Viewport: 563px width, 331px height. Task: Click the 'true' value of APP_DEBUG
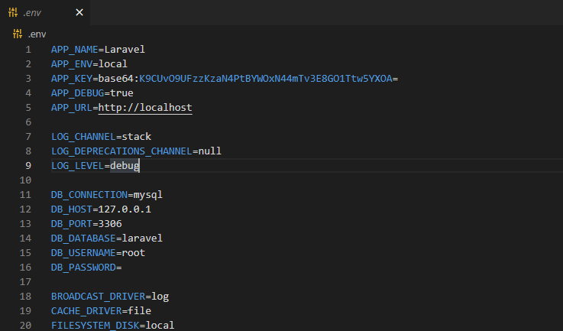(x=121, y=93)
